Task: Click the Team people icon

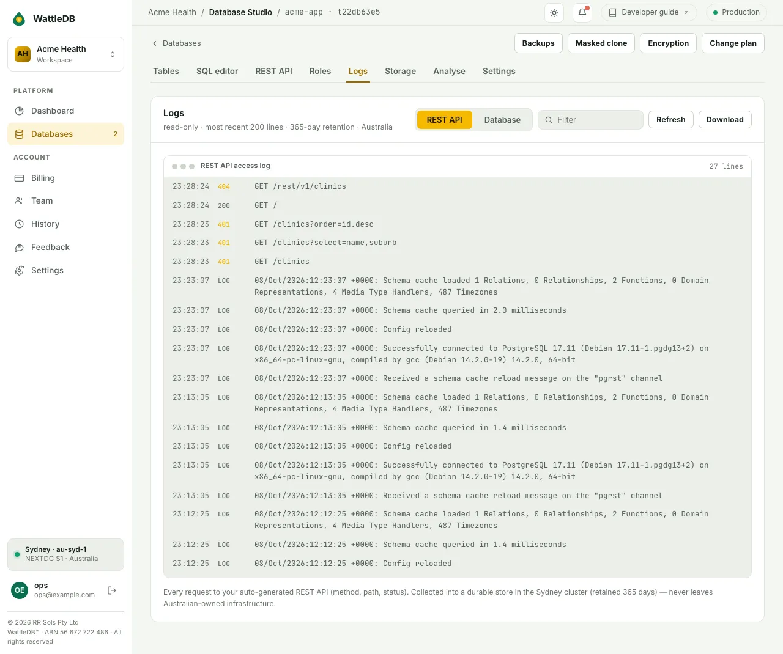Action: (x=19, y=200)
